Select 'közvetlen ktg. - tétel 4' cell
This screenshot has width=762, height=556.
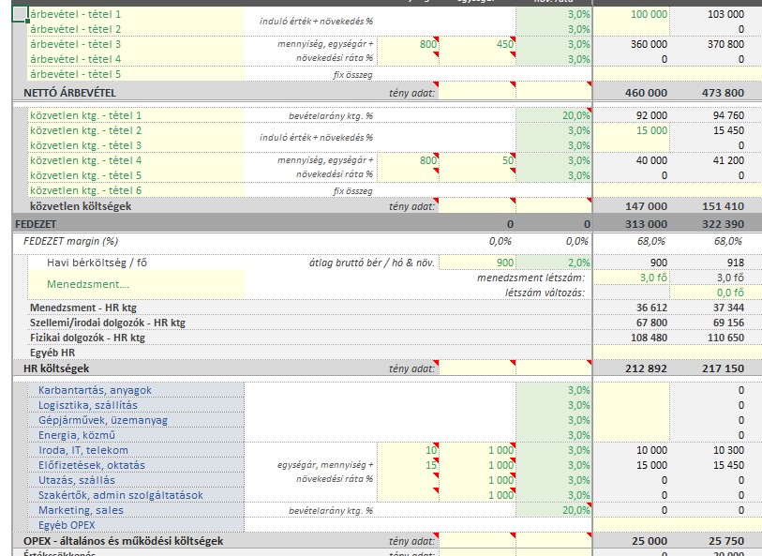pos(136,161)
